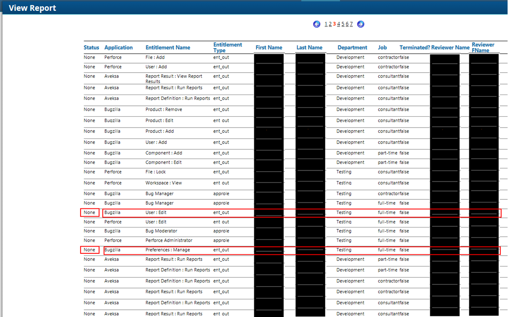This screenshot has width=508, height=317.
Task: Sort by Application column header
Action: [118, 48]
